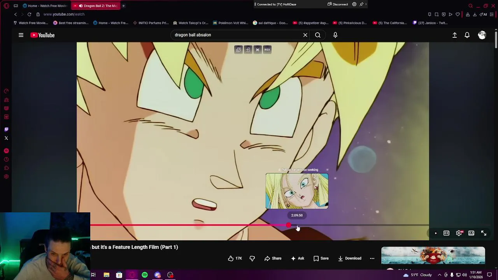Open the YouTube hamburger guide menu
The height and width of the screenshot is (280, 498).
21,35
